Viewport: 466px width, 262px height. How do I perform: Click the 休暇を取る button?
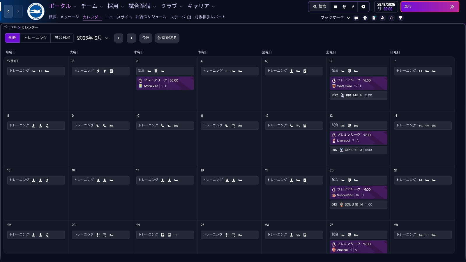(167, 38)
